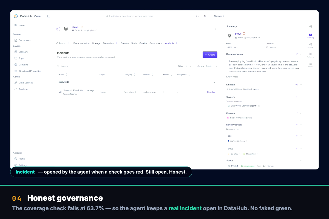The image size is (329, 219).
Task: Remove the source-read-only tag
Action: click(247, 141)
